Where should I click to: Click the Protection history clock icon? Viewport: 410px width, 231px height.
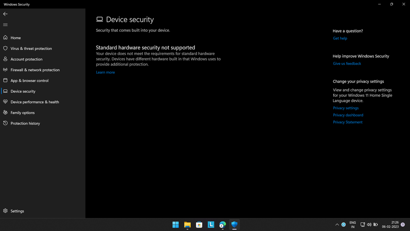[x=5, y=123]
